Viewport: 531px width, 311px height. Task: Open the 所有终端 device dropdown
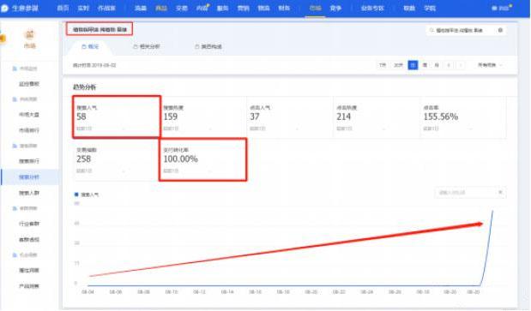click(490, 65)
